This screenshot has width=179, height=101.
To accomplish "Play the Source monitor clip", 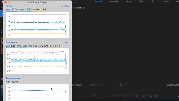I will tap(125, 96).
